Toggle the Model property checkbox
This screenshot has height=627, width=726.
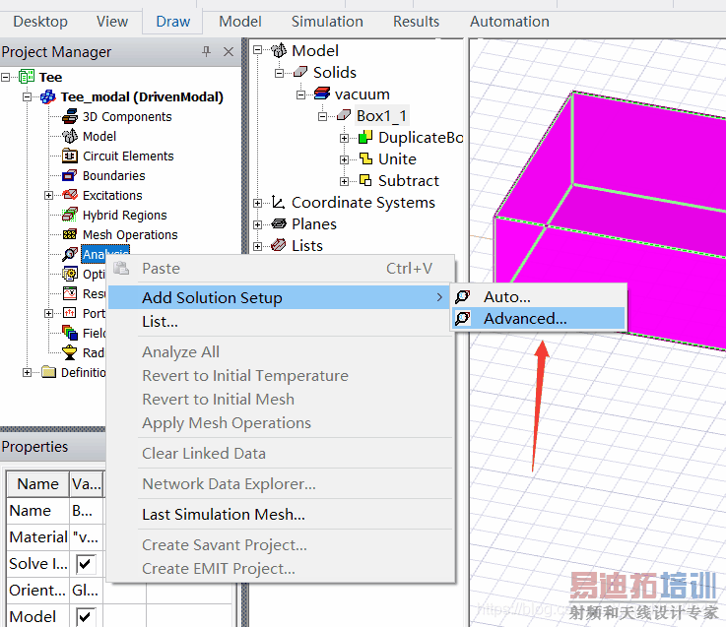[85, 617]
